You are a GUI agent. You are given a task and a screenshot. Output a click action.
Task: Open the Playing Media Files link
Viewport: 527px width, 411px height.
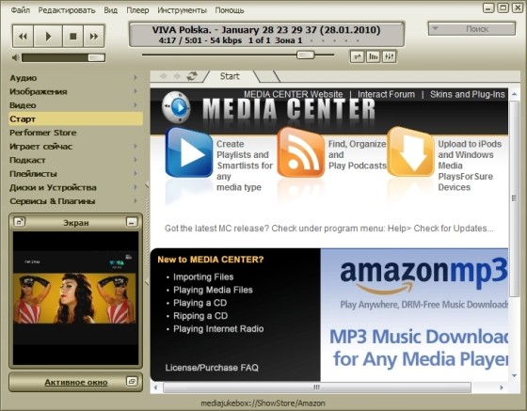(213, 290)
